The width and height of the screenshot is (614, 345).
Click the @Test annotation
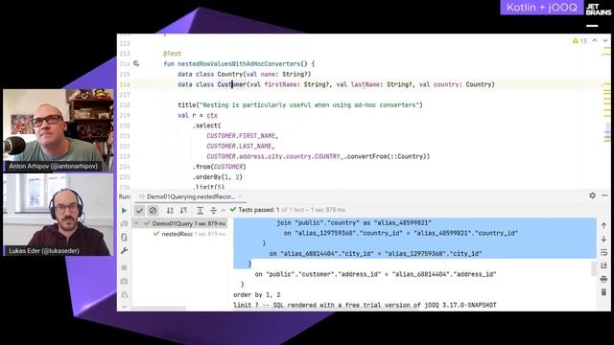173,54
